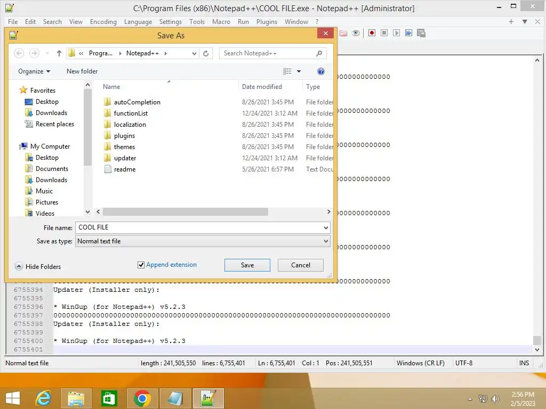Click the magnifier icon in the Search Notepad++ box
Screen dimensions: 546x409
point(319,53)
